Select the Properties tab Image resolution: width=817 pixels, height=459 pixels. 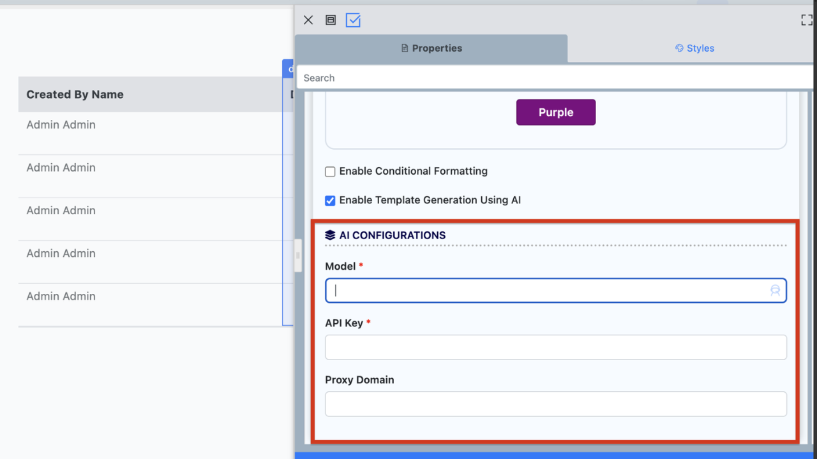click(x=431, y=48)
